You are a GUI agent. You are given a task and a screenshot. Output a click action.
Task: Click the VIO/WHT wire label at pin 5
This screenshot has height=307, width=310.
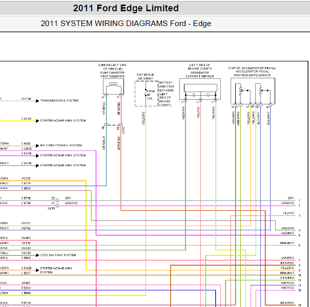click(x=287, y=233)
